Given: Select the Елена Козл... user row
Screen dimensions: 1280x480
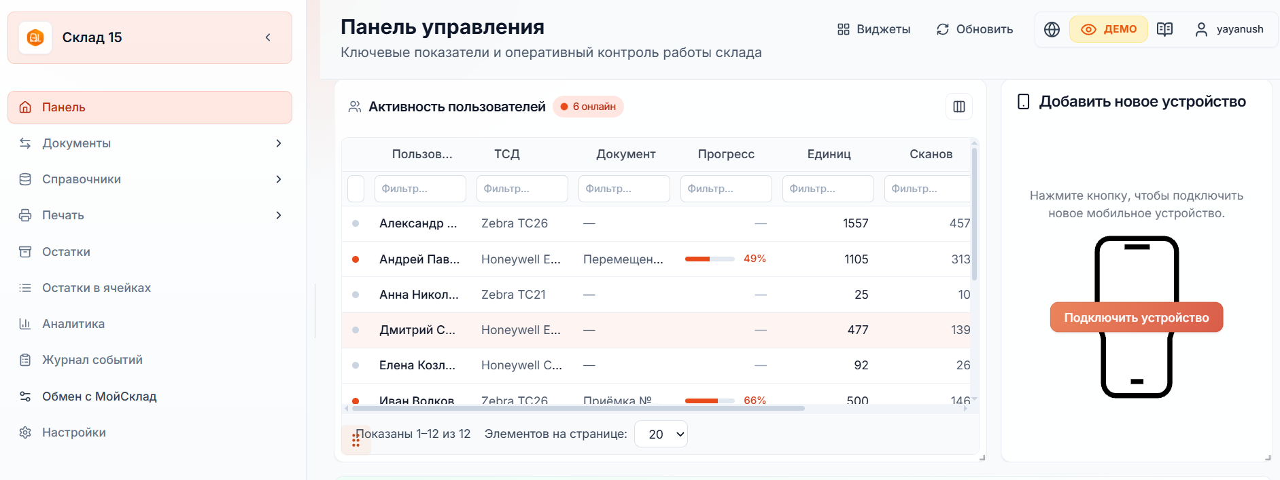Looking at the screenshot, I should pyautogui.click(x=656, y=365).
